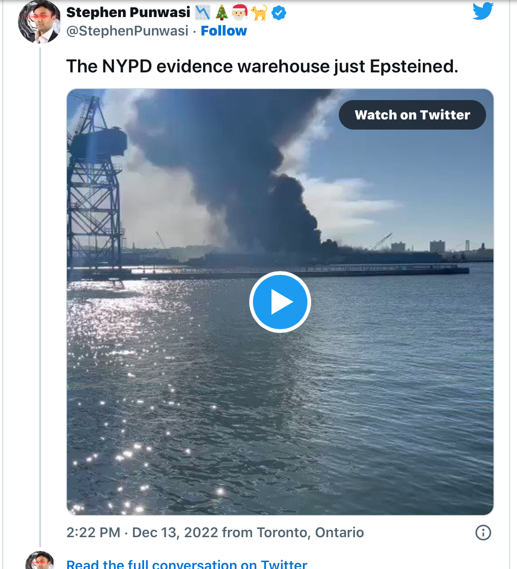Click the blue verified badge
The height and width of the screenshot is (569, 517).
pyautogui.click(x=278, y=13)
